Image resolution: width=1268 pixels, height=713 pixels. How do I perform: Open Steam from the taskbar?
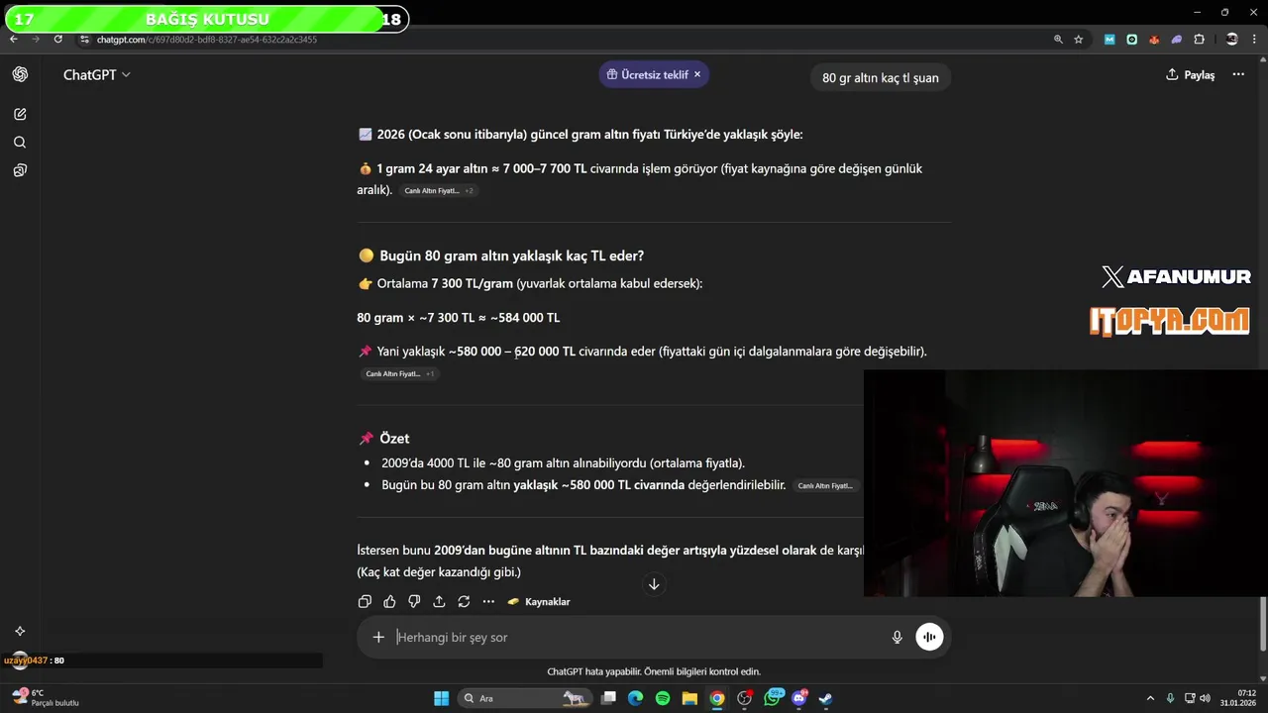click(825, 698)
